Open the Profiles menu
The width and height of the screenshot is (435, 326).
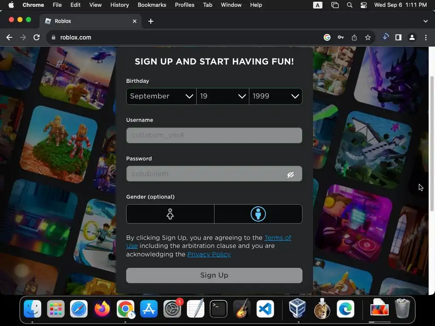(x=184, y=5)
